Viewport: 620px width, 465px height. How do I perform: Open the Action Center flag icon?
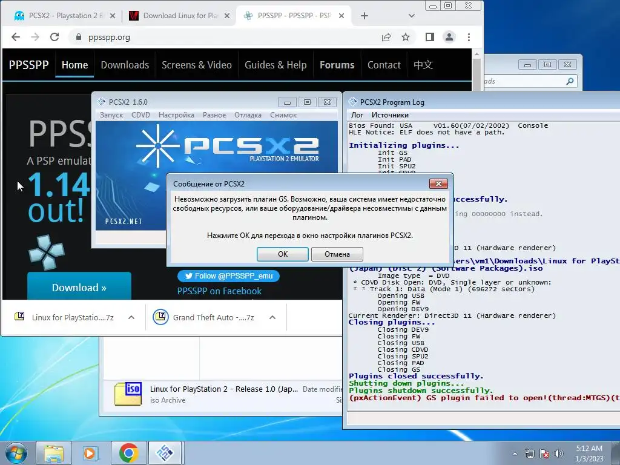[544, 453]
